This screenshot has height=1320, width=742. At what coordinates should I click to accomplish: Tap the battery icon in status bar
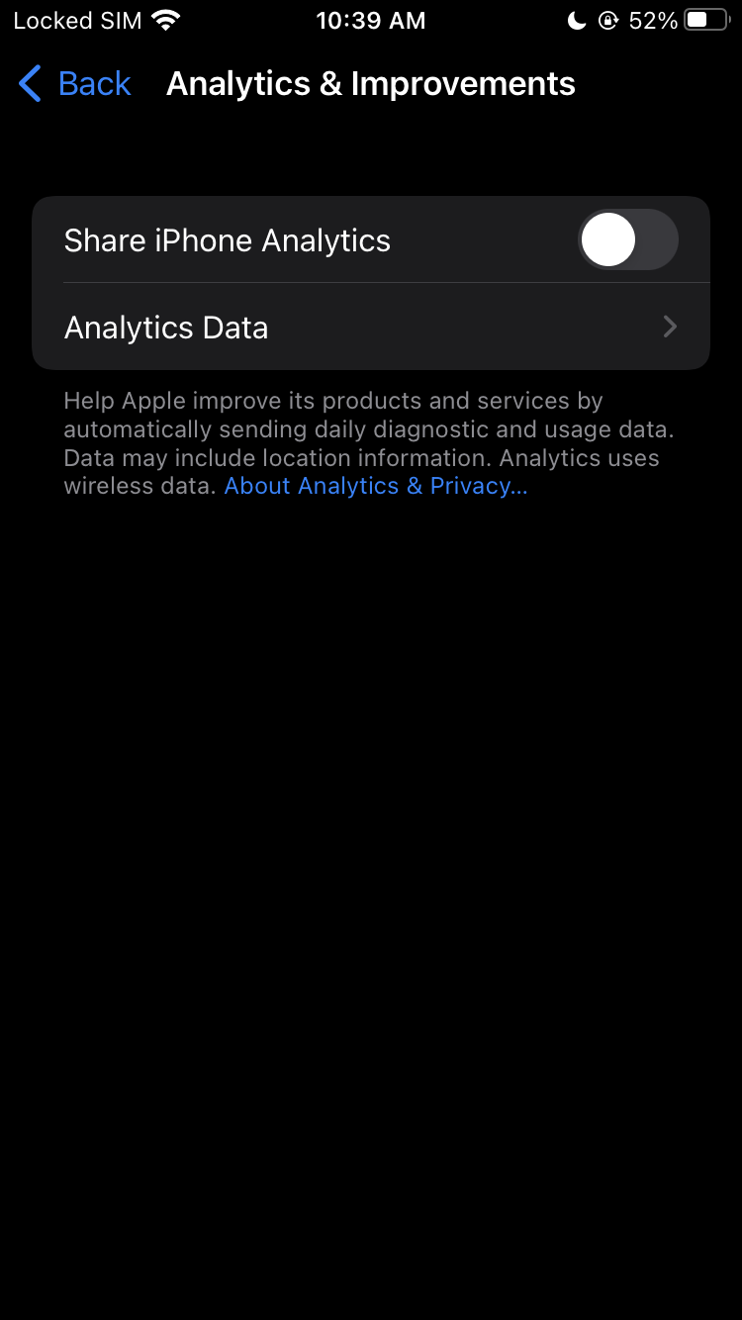[705, 20]
